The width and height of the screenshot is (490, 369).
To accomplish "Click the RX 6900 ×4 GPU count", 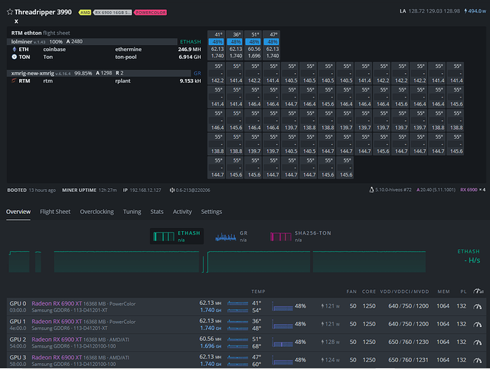I will (473, 190).
